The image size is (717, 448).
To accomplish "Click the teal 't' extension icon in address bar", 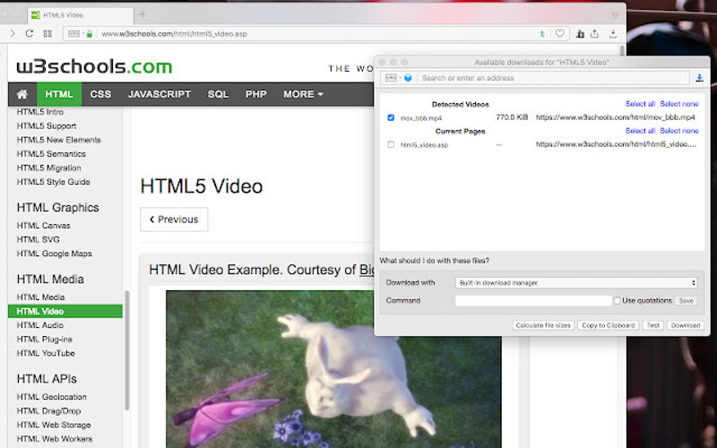I will point(542,33).
